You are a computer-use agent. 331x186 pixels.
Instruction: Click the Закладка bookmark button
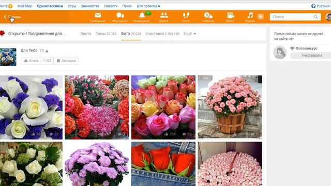pos(66,61)
